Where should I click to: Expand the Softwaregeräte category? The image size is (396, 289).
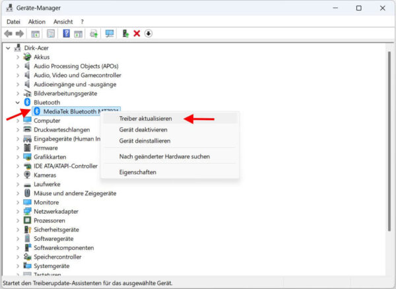(x=18, y=239)
